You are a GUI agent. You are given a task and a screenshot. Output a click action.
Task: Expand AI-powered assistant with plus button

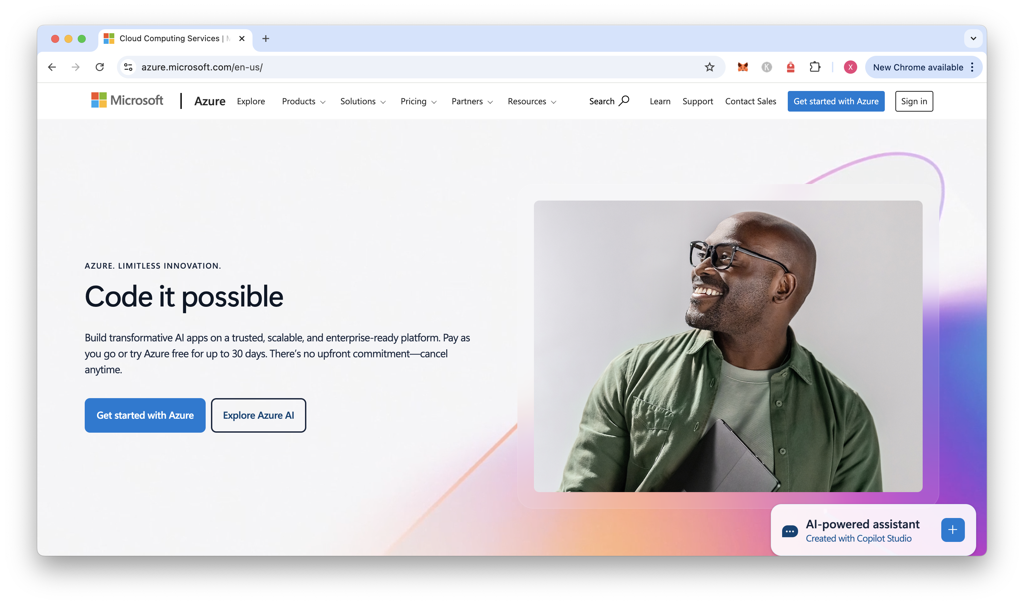click(x=953, y=530)
